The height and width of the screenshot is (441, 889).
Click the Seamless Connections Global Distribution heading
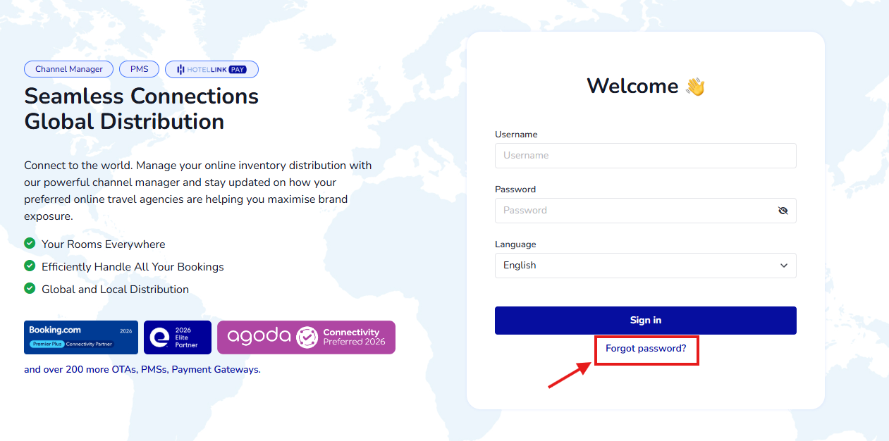click(x=141, y=108)
